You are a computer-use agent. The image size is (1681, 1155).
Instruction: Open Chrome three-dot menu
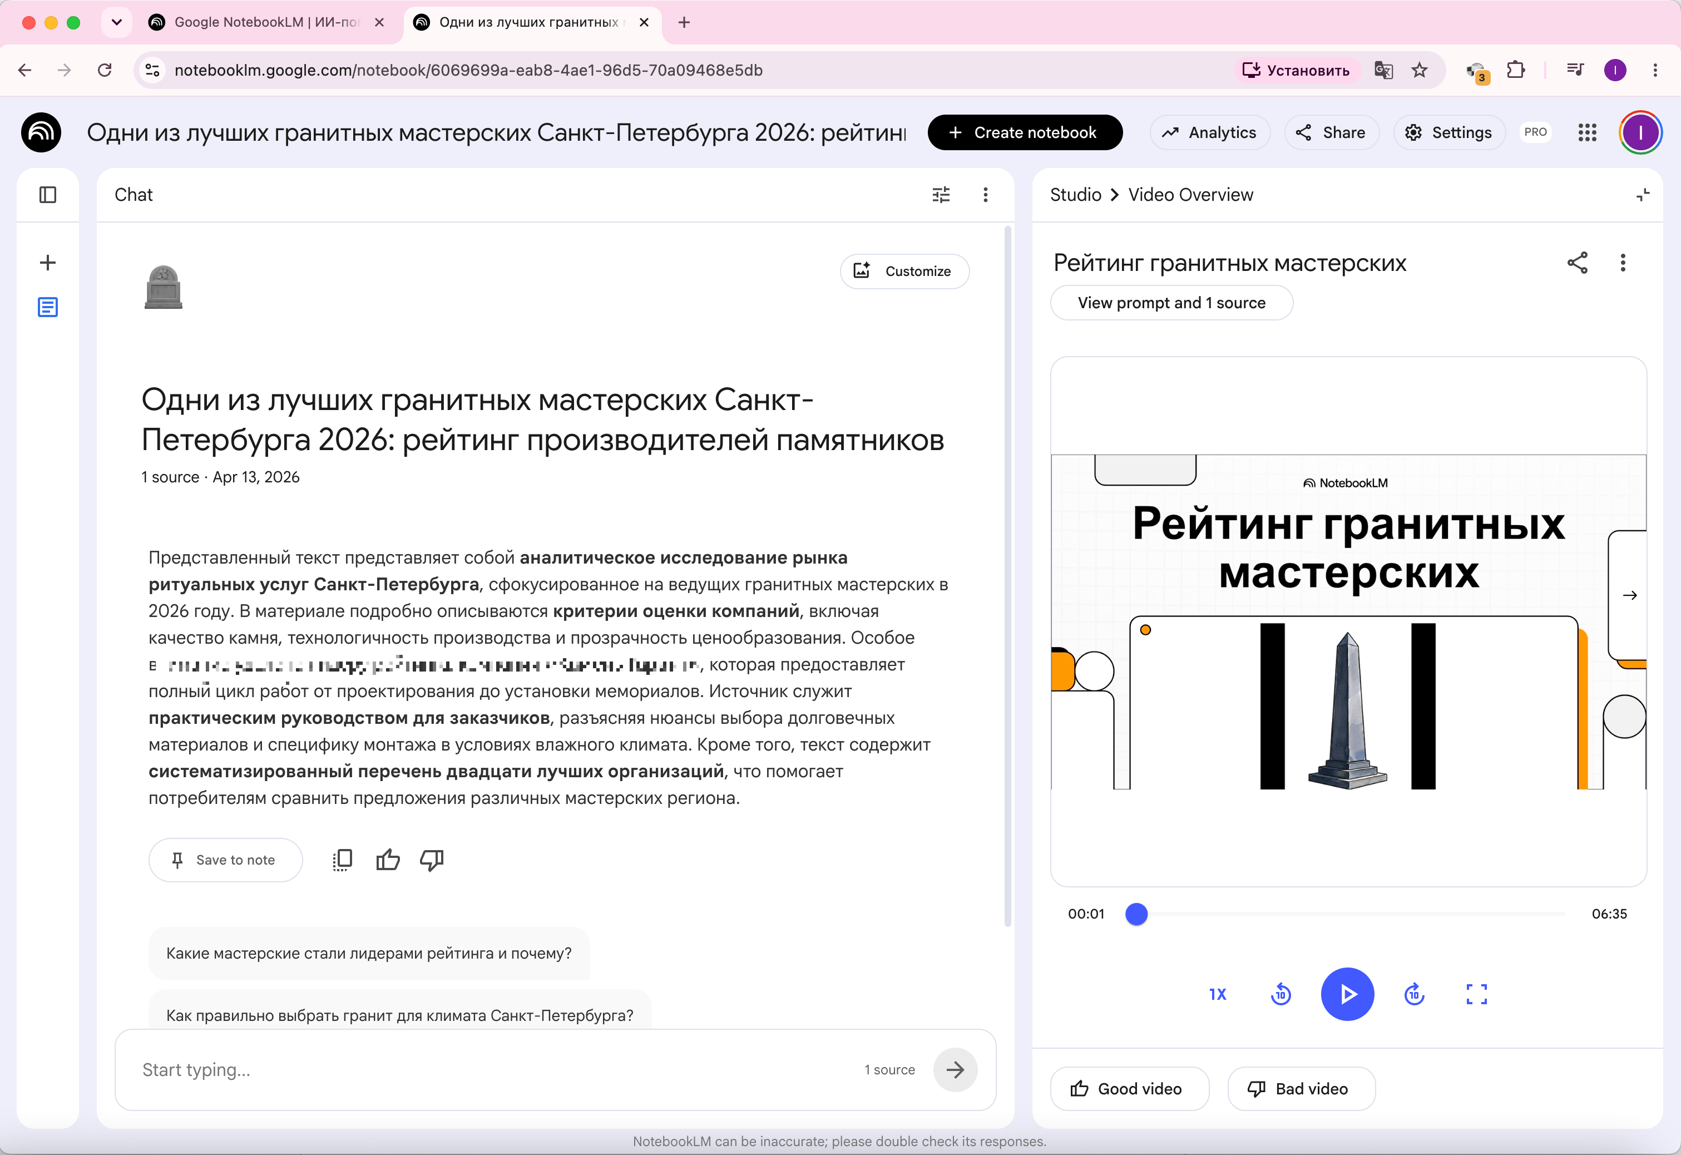tap(1655, 70)
